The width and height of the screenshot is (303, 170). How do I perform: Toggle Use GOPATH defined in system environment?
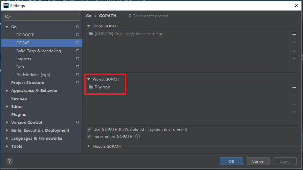coord(89,130)
